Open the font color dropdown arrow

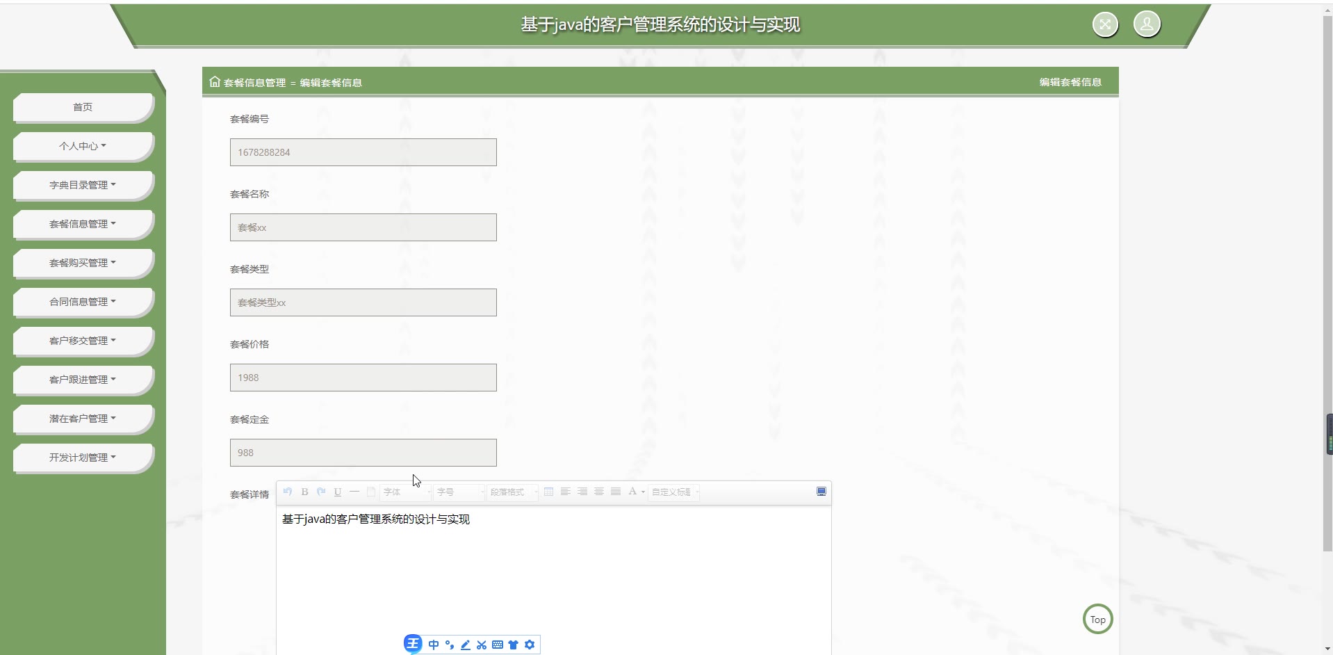[643, 492]
